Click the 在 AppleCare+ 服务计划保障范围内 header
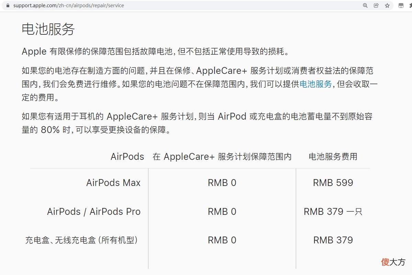 pos(222,157)
